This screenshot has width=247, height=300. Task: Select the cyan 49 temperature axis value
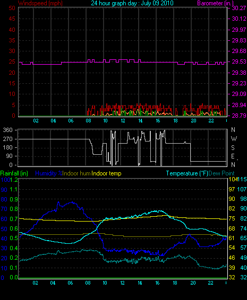click(243, 258)
